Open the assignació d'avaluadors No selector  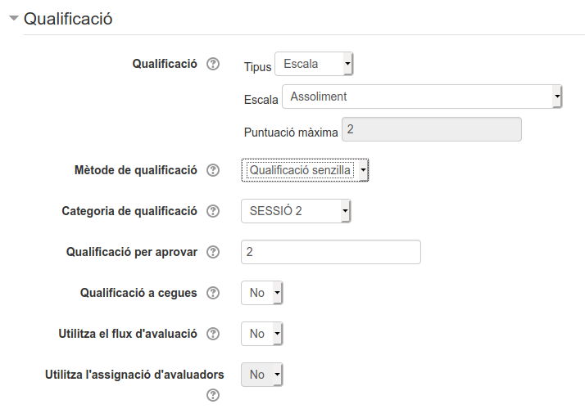[x=262, y=375]
